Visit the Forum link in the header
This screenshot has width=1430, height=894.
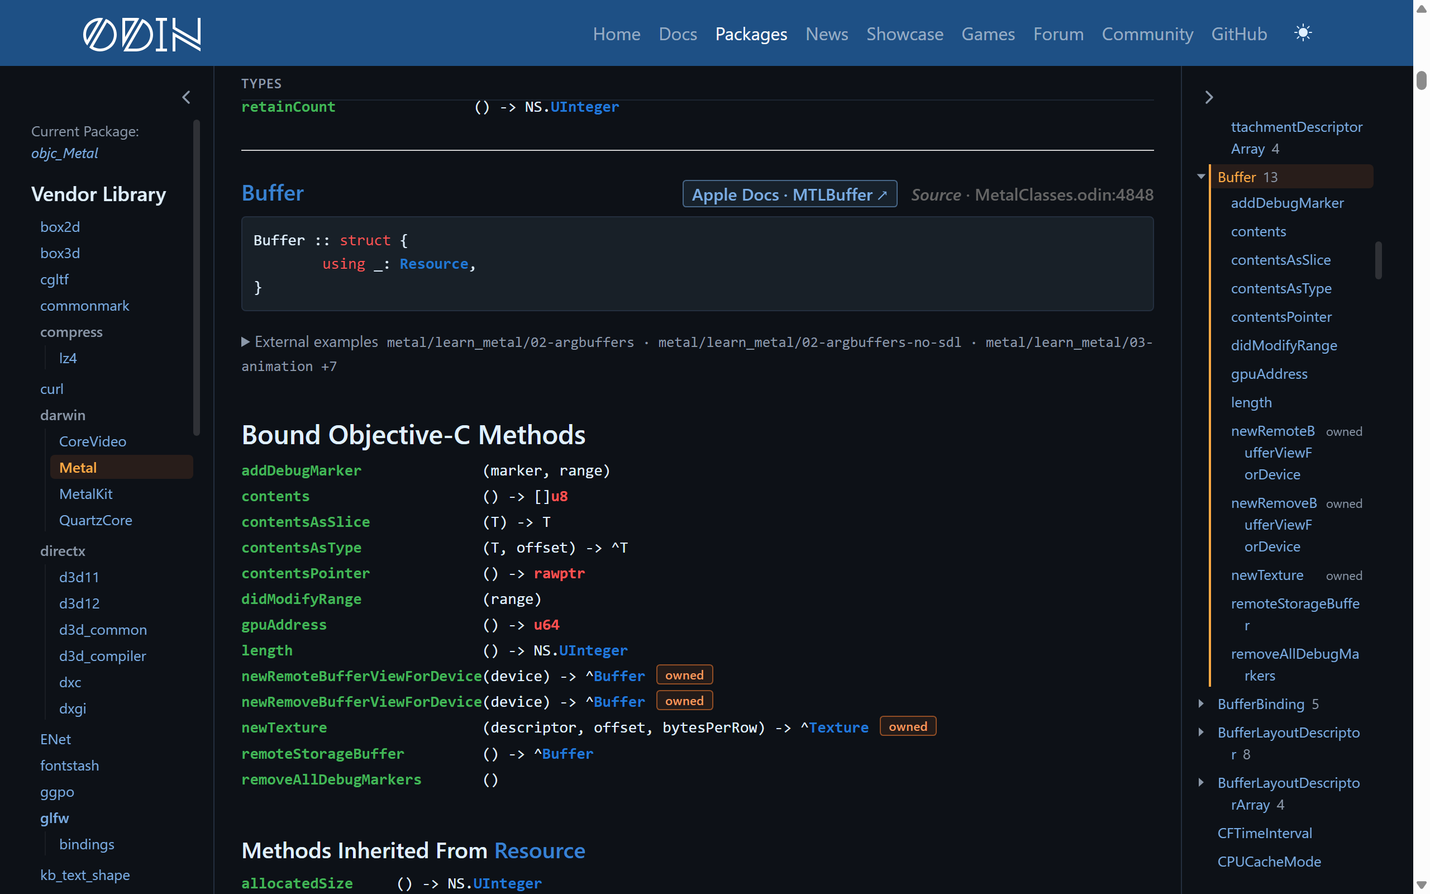pyautogui.click(x=1059, y=34)
